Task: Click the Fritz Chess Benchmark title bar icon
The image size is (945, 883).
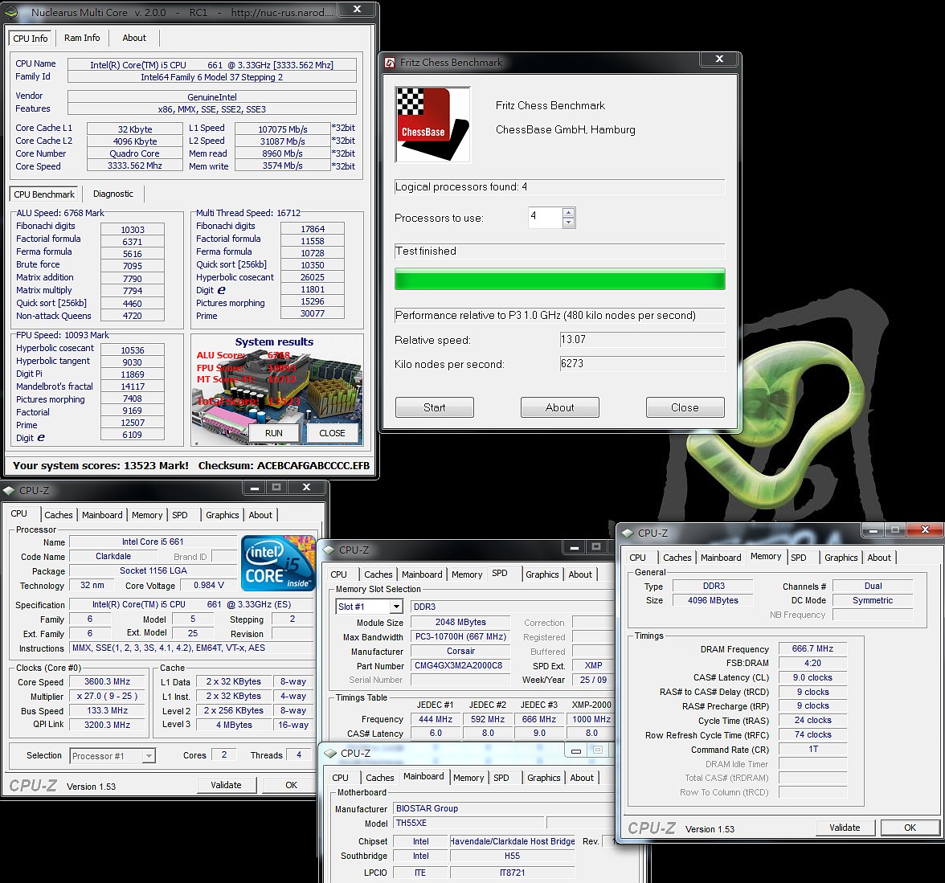Action: 390,63
